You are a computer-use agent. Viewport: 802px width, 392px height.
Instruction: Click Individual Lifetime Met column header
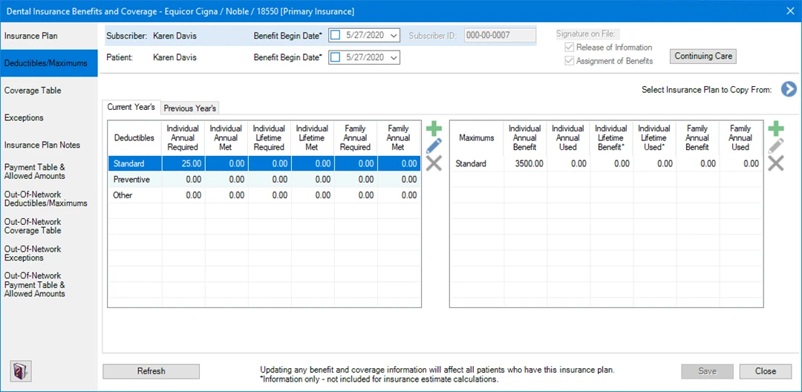(313, 138)
